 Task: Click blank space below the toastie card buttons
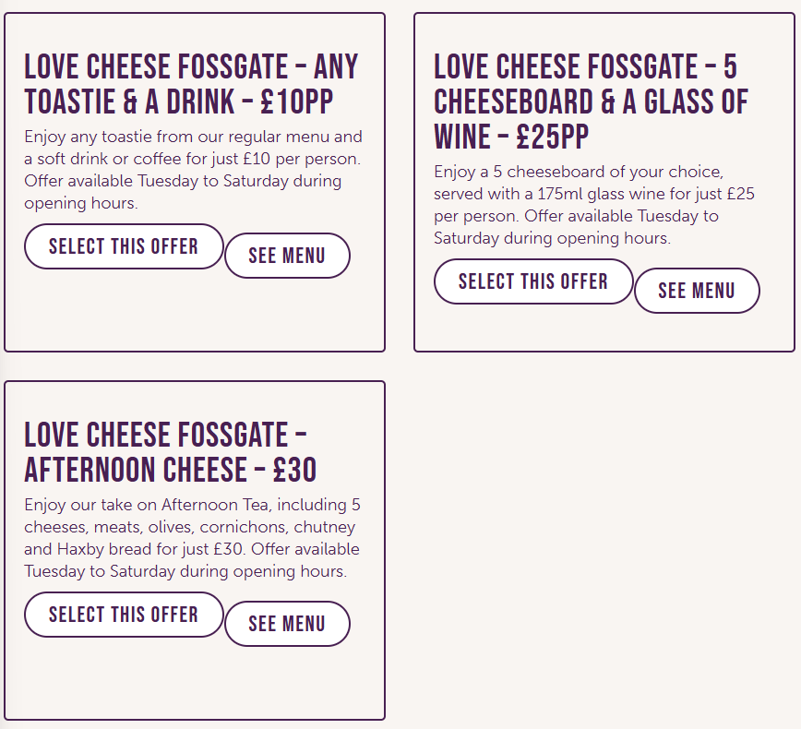194,314
